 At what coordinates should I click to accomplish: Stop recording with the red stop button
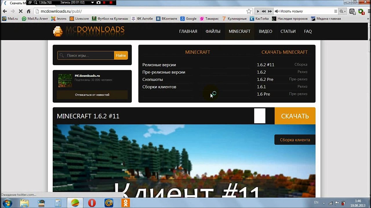coord(111,3)
